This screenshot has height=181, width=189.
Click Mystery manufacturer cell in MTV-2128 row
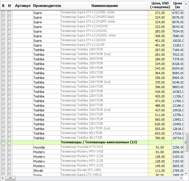click(x=47, y=157)
